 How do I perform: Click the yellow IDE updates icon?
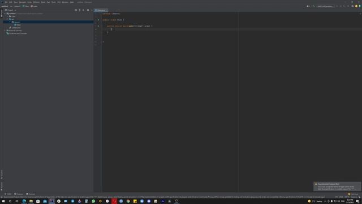tap(356, 6)
